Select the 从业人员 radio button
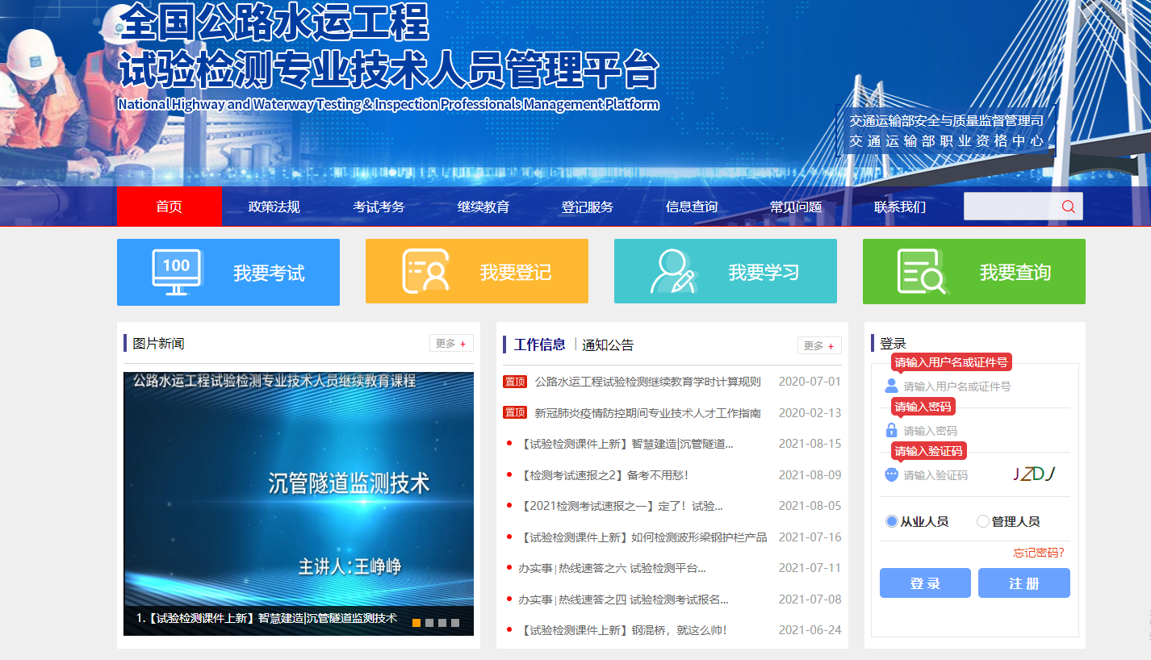 (892, 522)
